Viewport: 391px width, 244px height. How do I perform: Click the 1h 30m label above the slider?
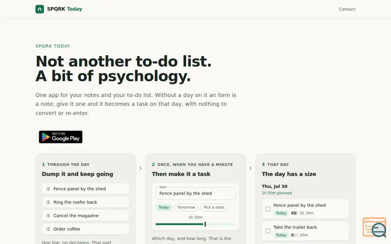tap(195, 217)
